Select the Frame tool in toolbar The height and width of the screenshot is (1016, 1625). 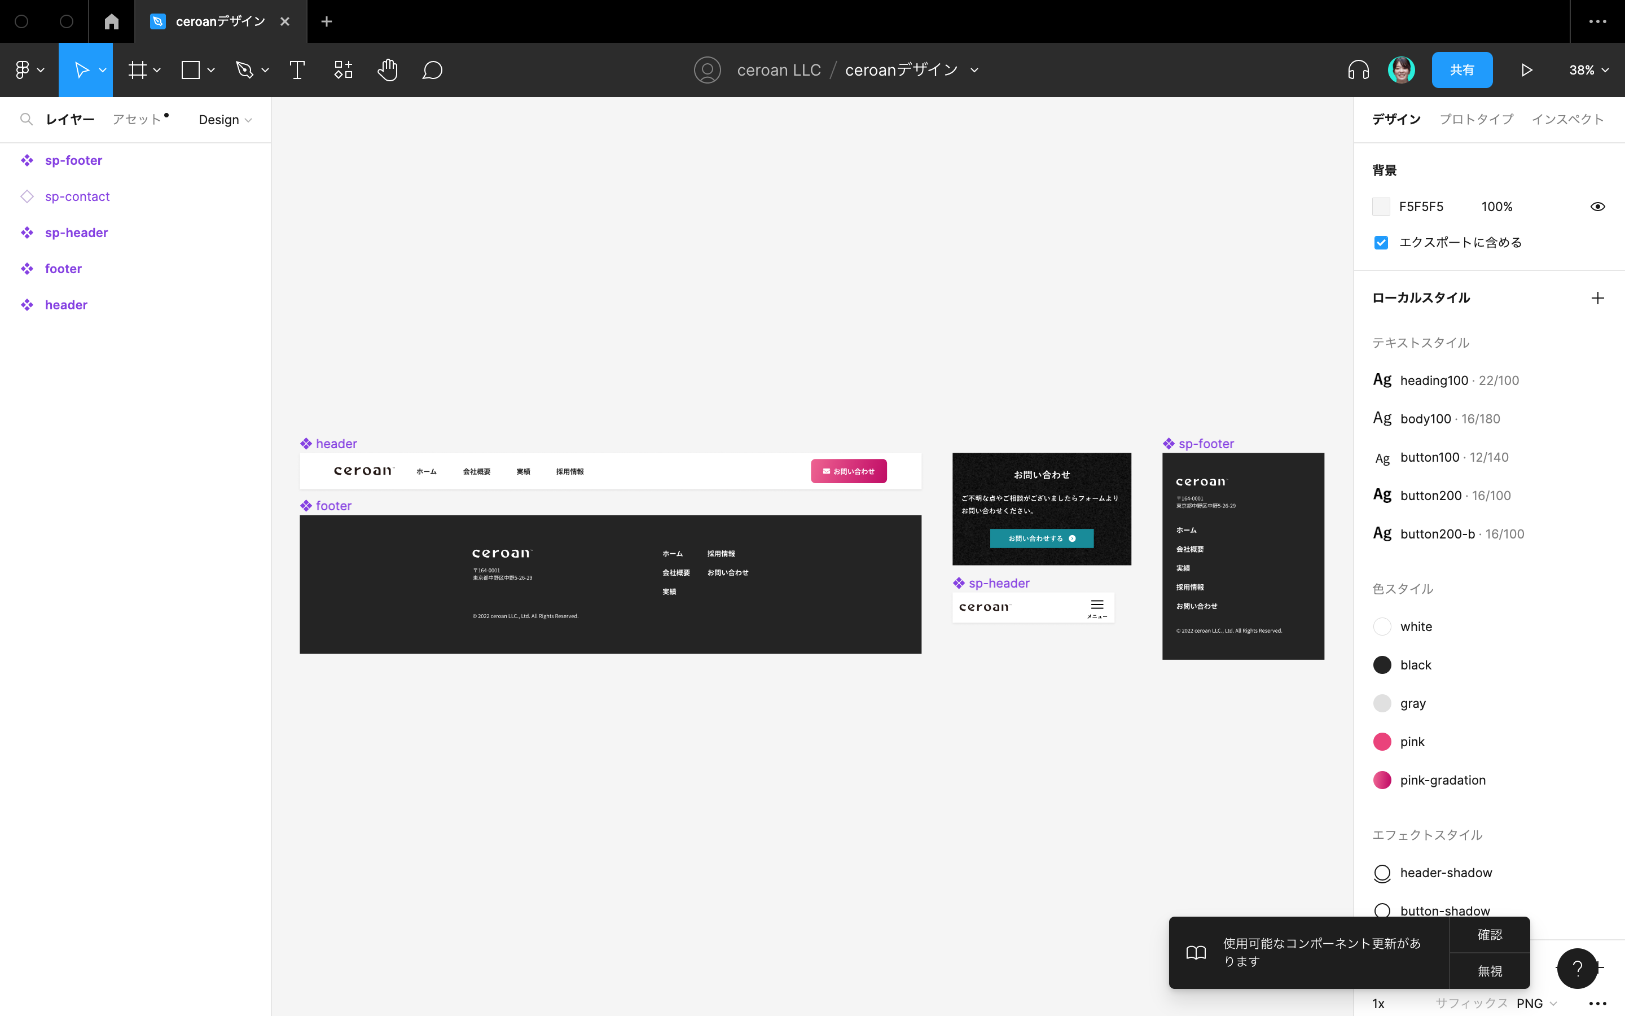143,69
